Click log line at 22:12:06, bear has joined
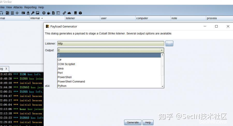Image resolution: width=233 pixels, height=126 pixels. click(22, 109)
